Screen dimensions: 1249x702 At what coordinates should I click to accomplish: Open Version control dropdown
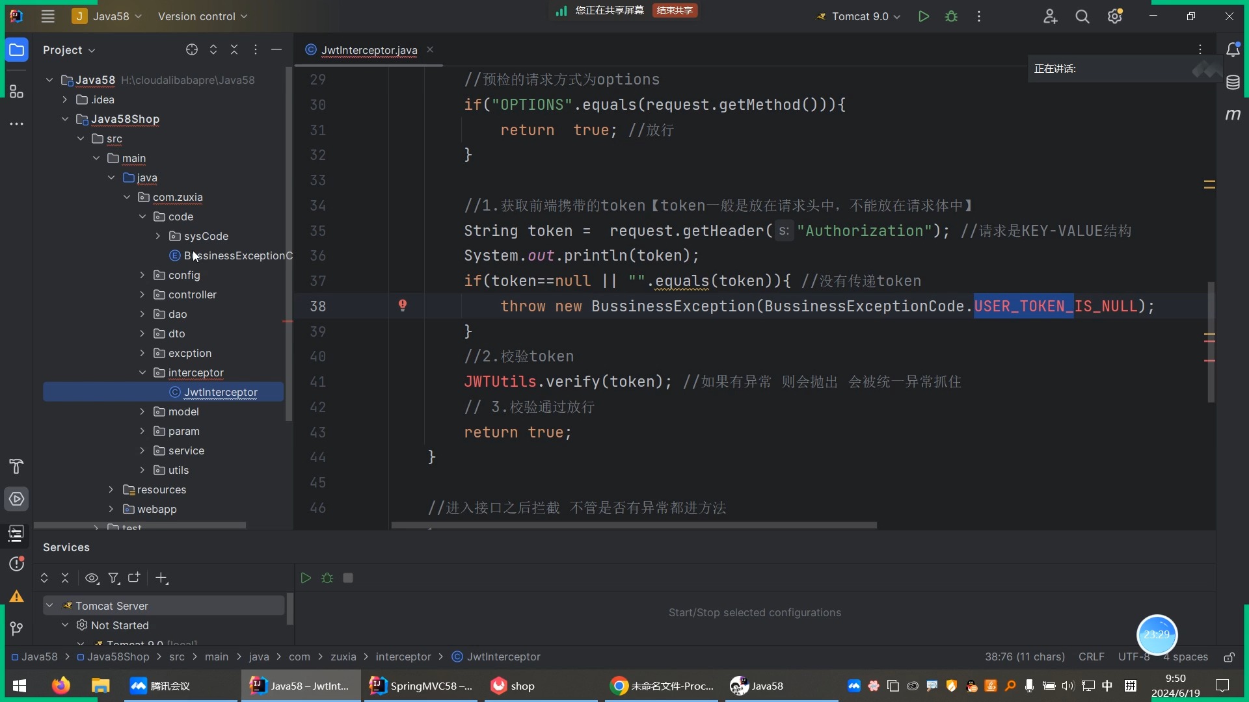(x=202, y=16)
